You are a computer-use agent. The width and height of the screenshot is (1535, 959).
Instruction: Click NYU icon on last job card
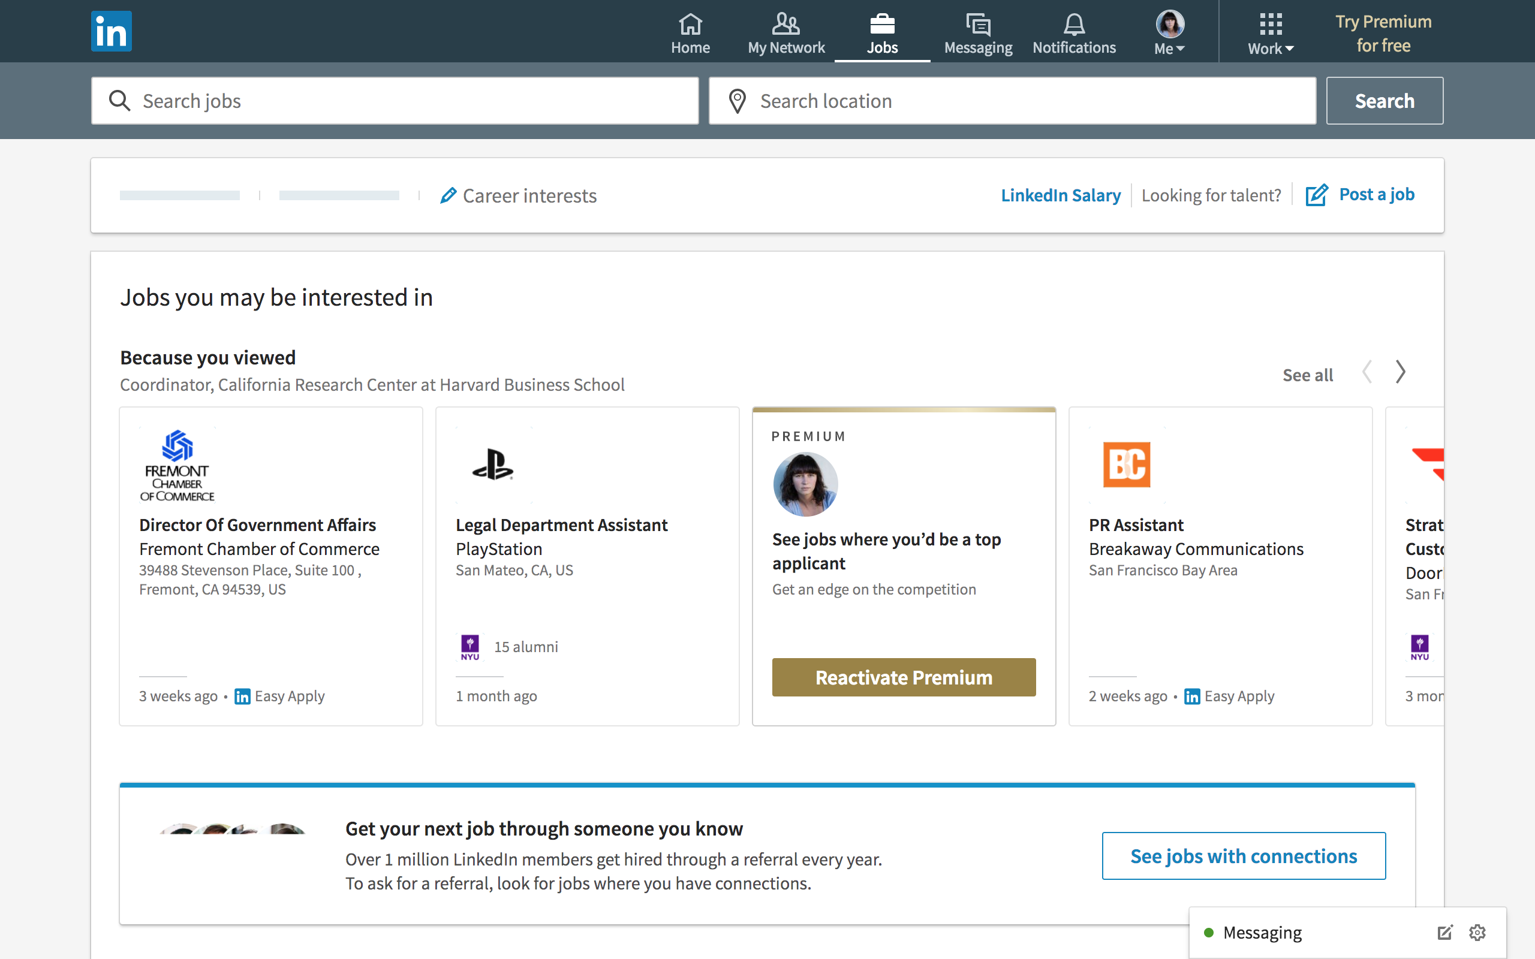pos(1419,647)
